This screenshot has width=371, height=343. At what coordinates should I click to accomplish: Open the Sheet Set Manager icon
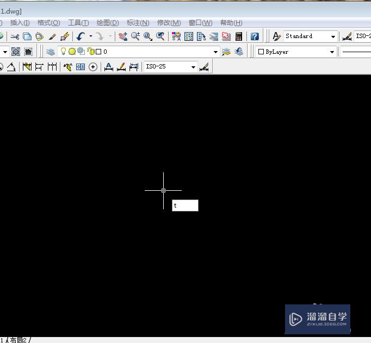[214, 36]
